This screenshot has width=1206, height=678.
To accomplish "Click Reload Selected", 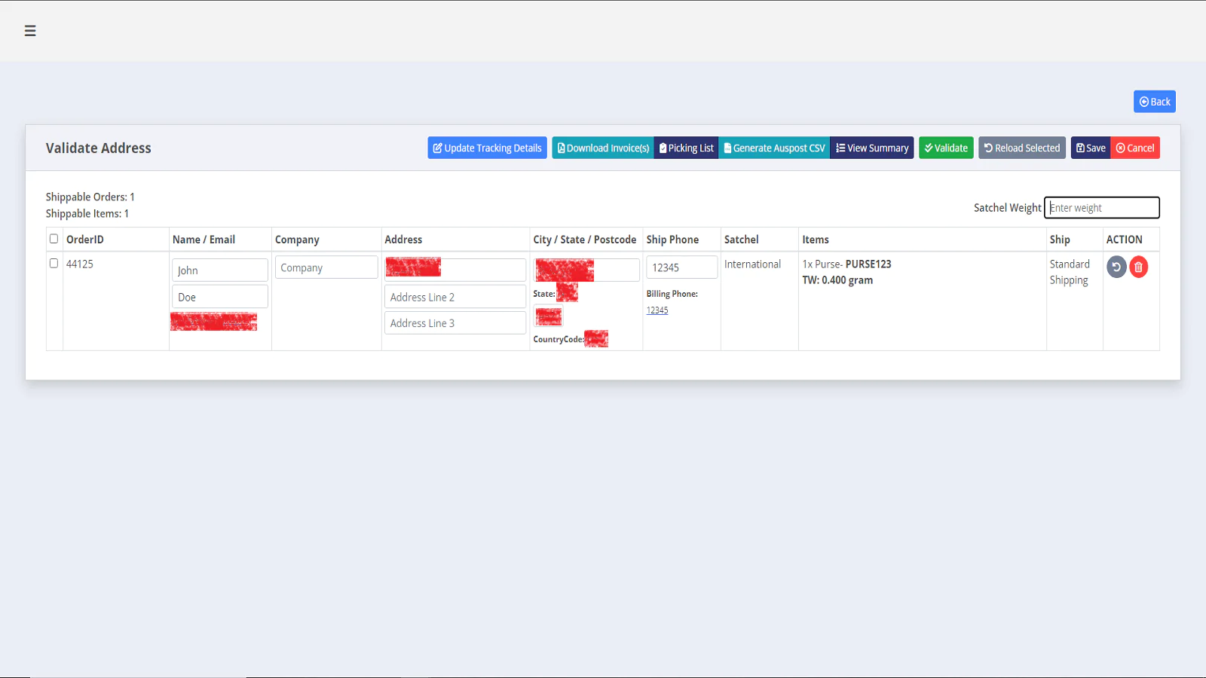I will pyautogui.click(x=1022, y=148).
